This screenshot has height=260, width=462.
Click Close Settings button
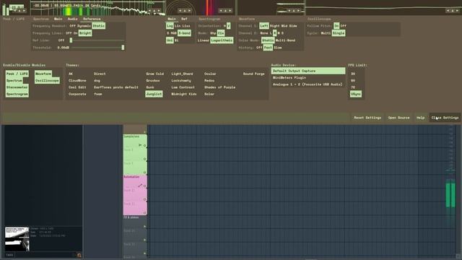(x=445, y=118)
